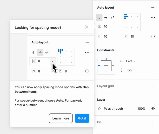The width and height of the screenshot is (159, 134).
Task: Click the blend mode droplet icon
Action: tap(99, 109)
